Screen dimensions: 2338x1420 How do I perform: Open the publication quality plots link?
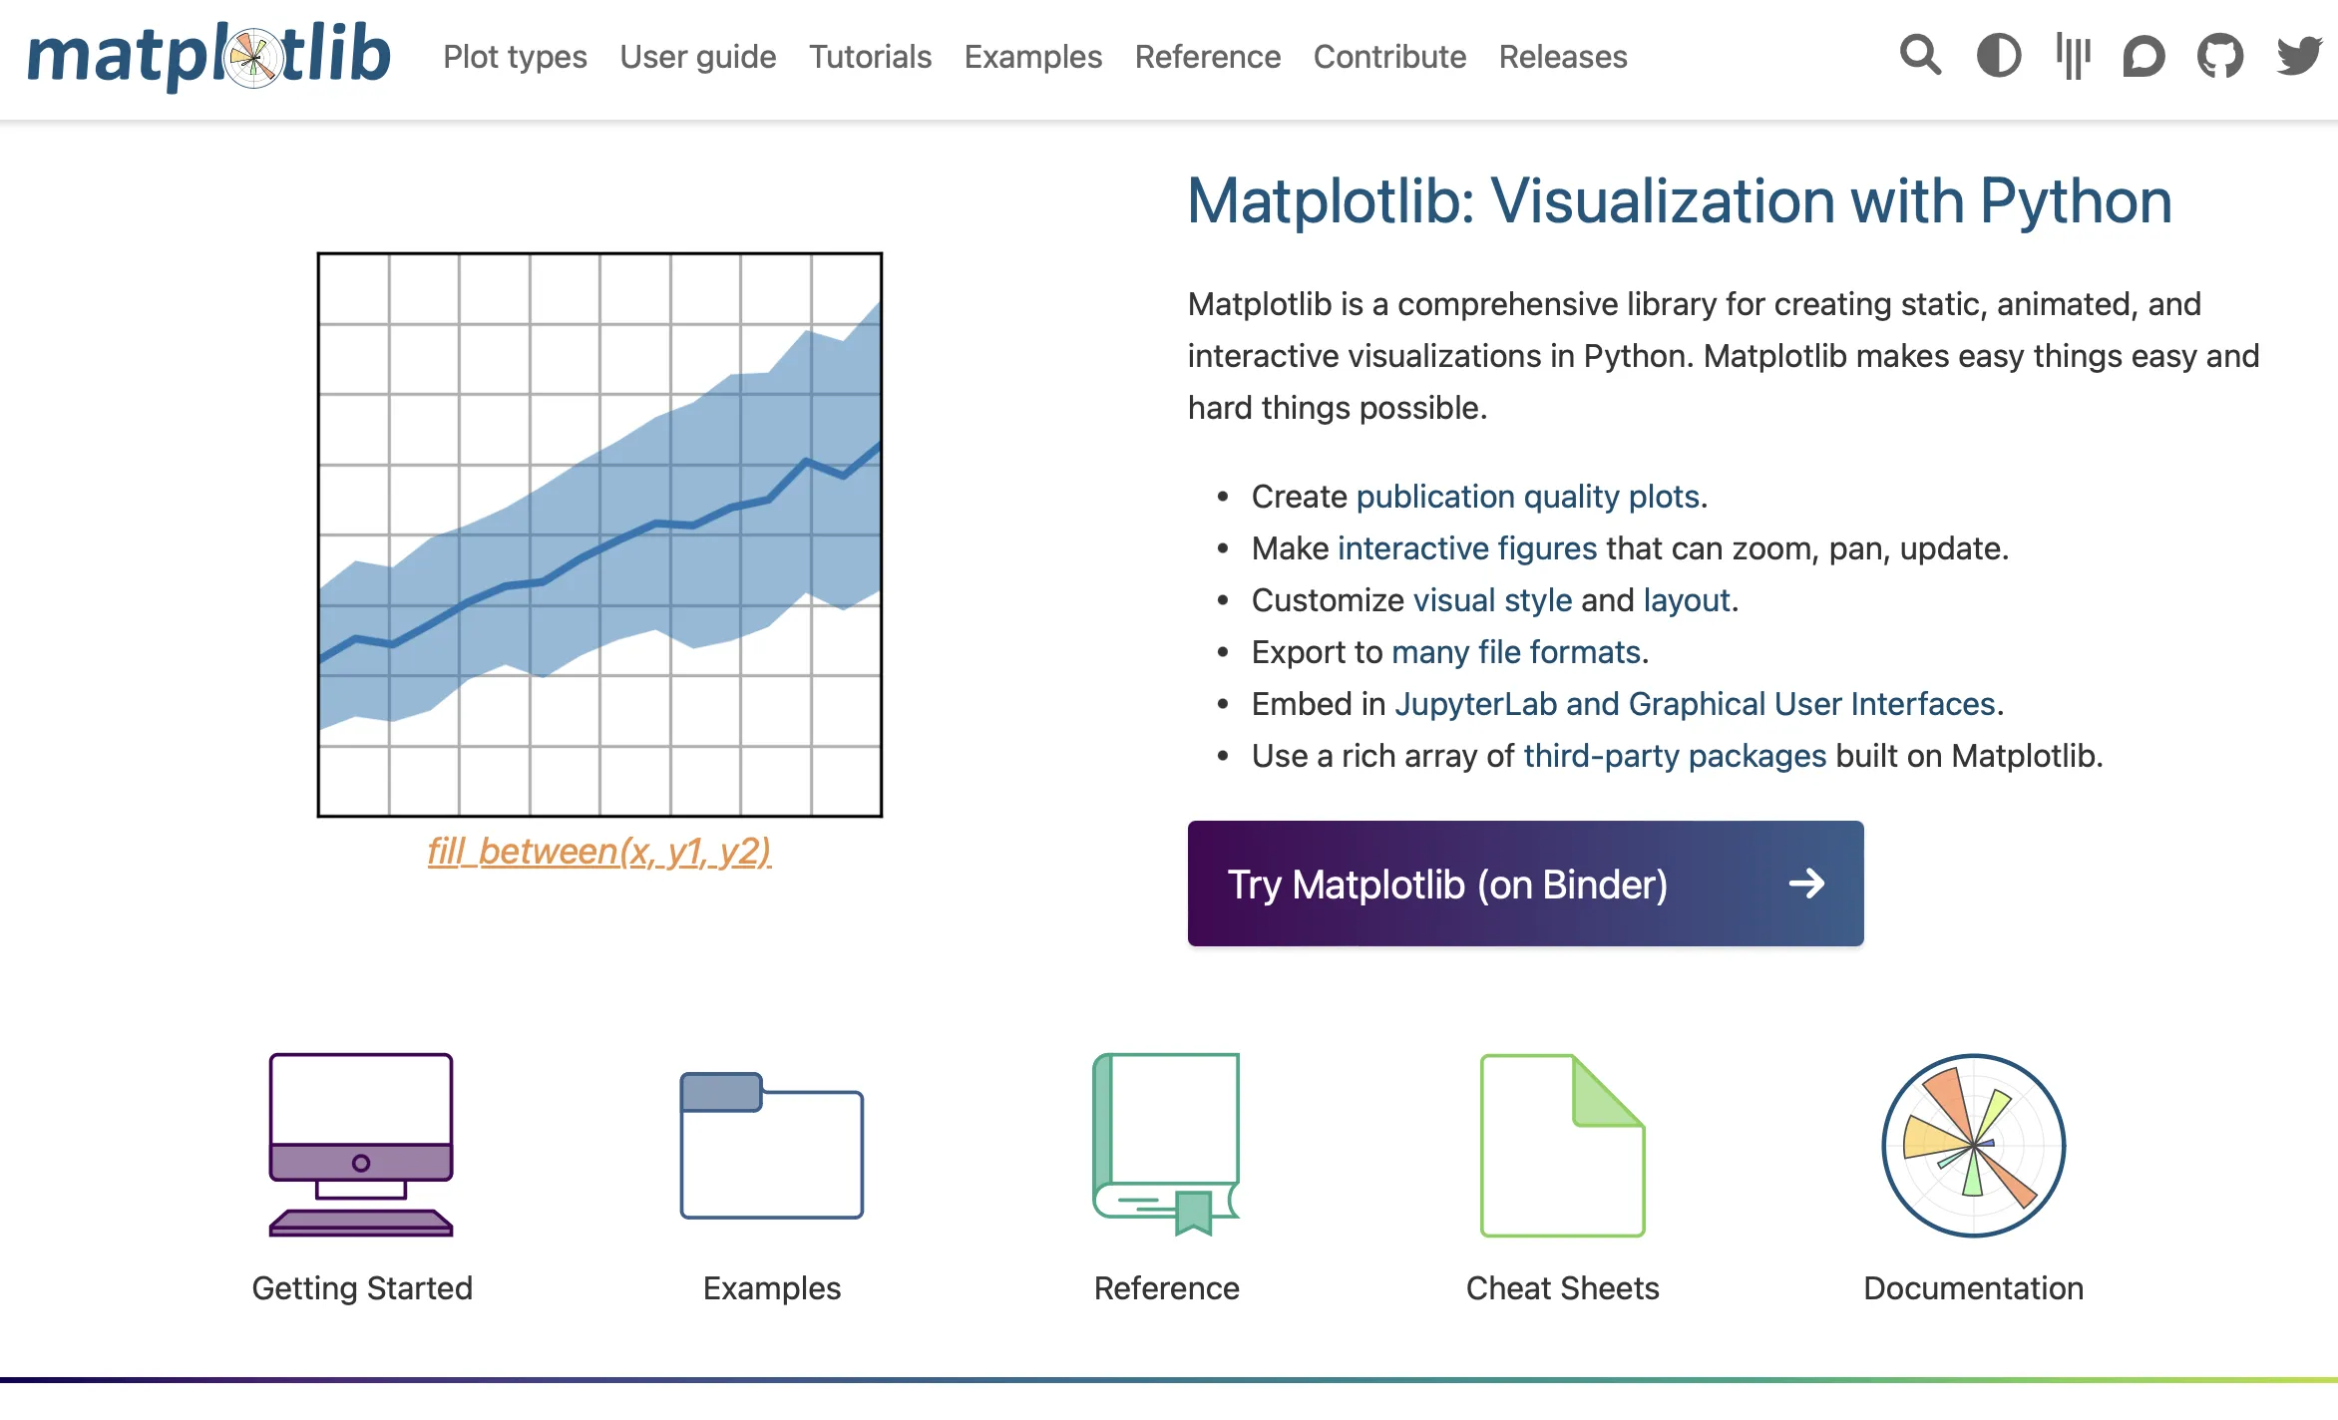pyautogui.click(x=1527, y=497)
